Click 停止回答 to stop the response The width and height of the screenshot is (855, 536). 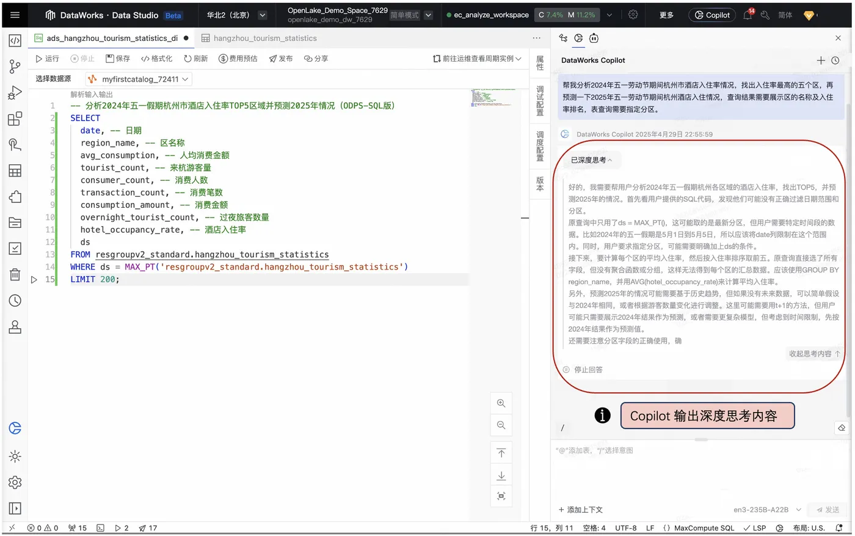[583, 370]
